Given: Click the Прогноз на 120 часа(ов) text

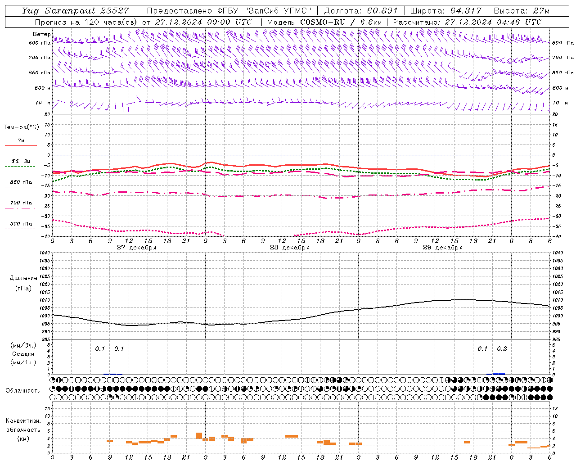Looking at the screenshot, I should (x=86, y=22).
